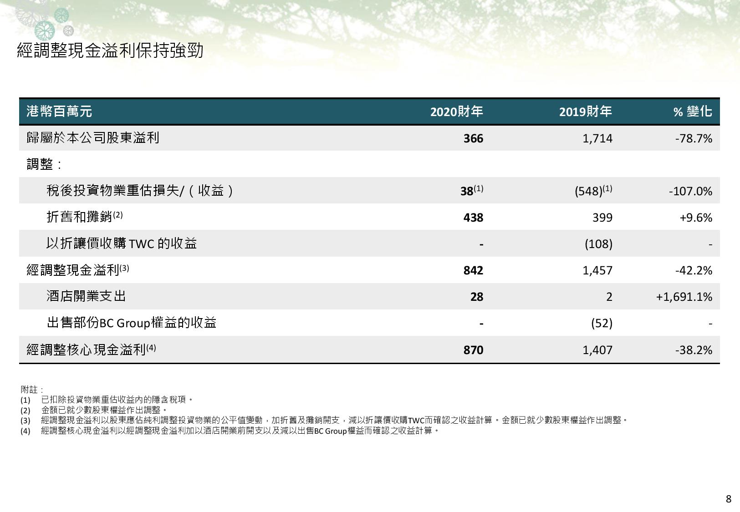Click the 2019財年 column header
The image size is (740, 512).
(586, 112)
